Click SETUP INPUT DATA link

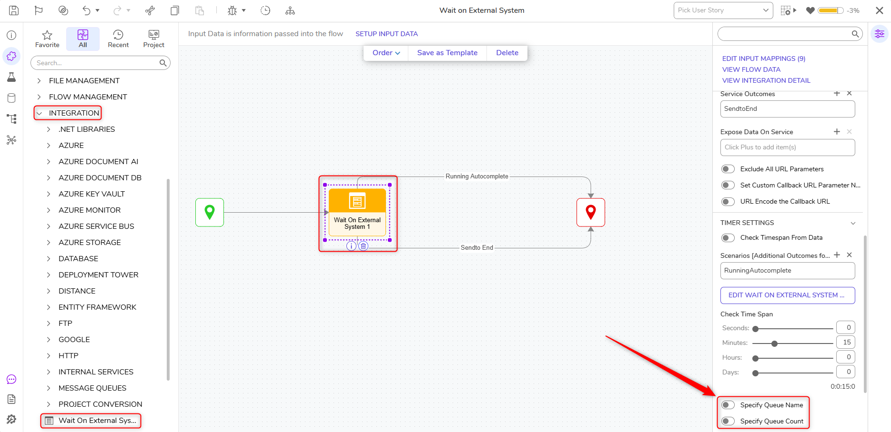point(386,34)
